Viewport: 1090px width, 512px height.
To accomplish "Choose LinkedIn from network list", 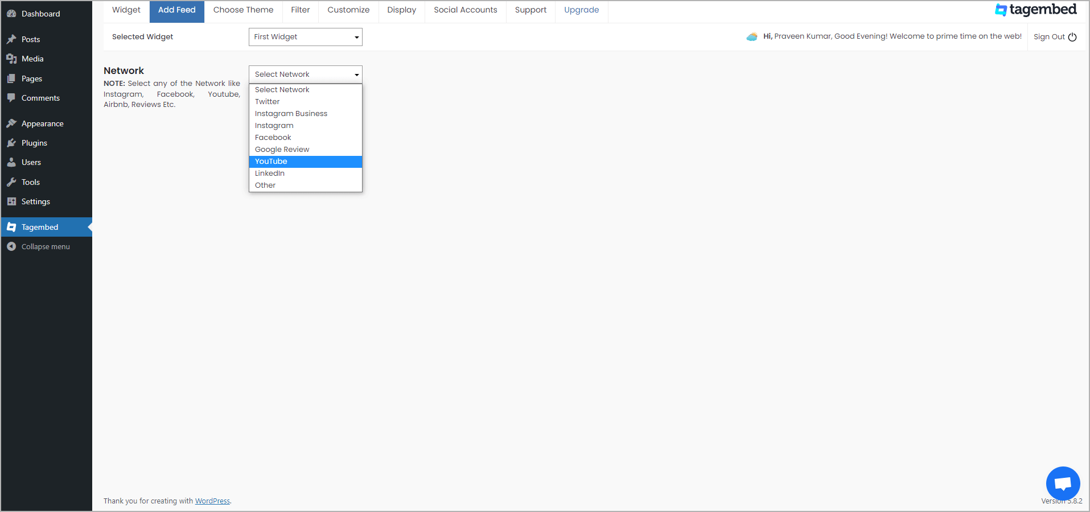I will coord(306,174).
